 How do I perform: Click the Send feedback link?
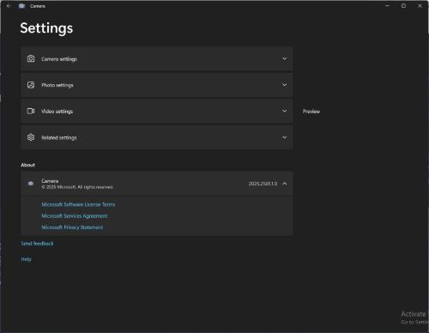[37, 244]
